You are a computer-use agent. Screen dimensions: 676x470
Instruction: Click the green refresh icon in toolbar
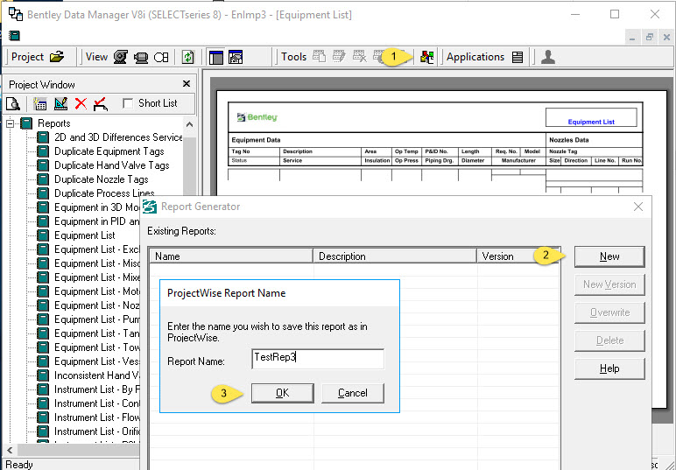point(187,57)
